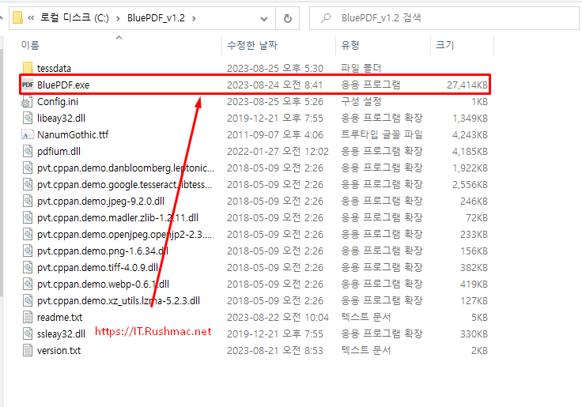Click the tiff-4.0.9.dll file icon
582x407 pixels.
coord(28,267)
